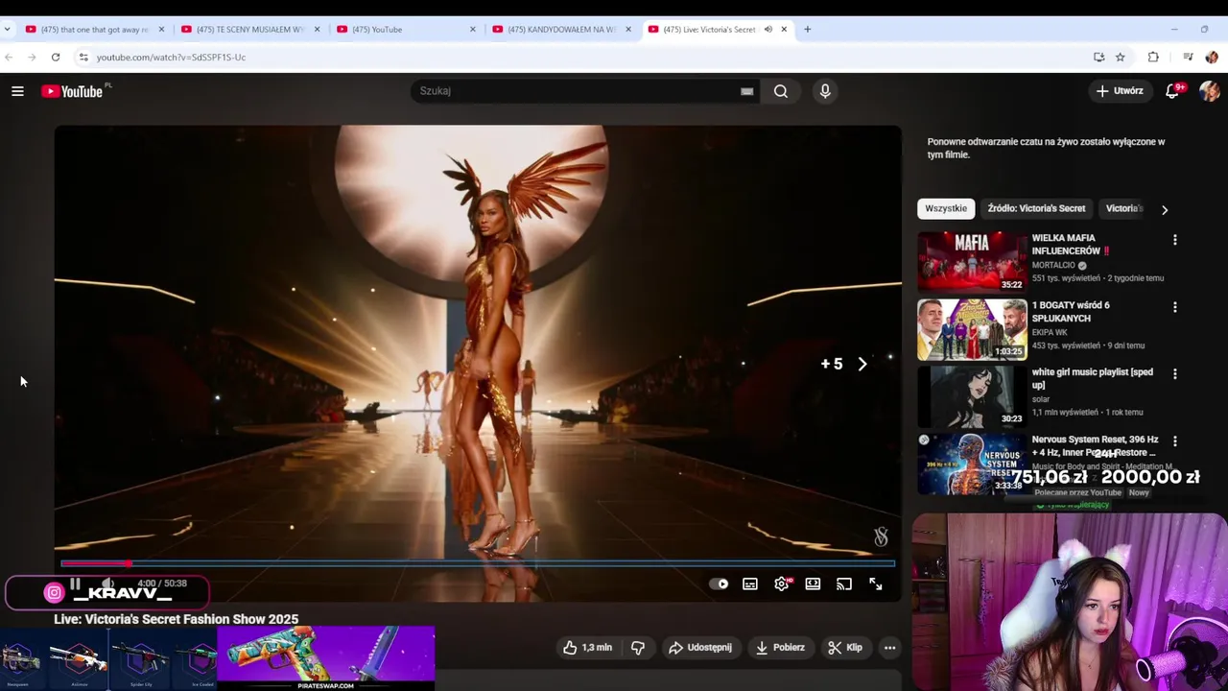Toggle subtitles in the player
The image size is (1228, 691).
tap(750, 584)
